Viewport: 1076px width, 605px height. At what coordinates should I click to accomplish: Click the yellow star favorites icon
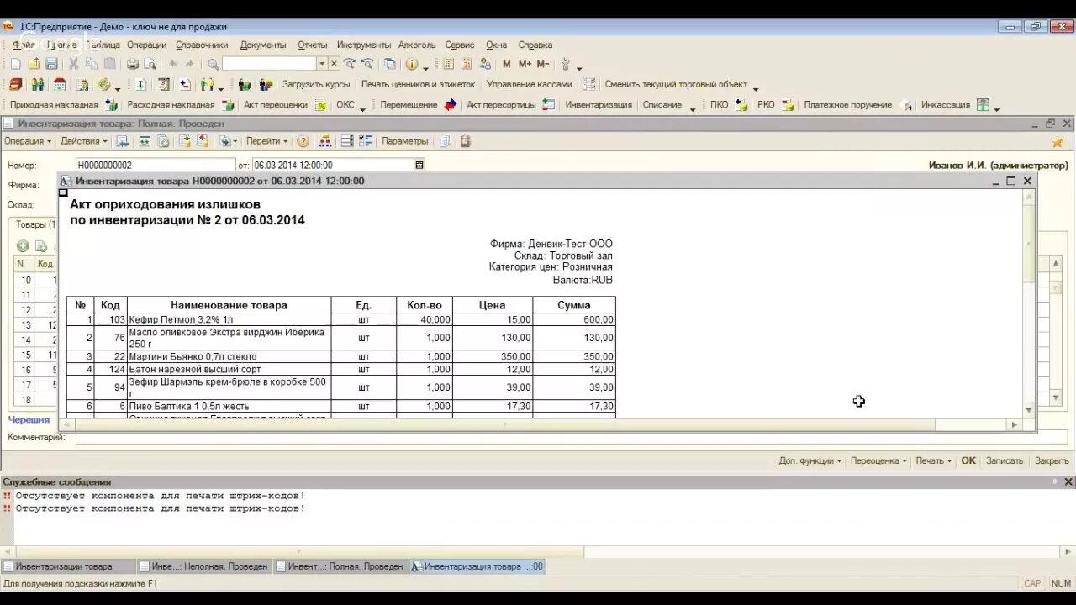(1058, 142)
